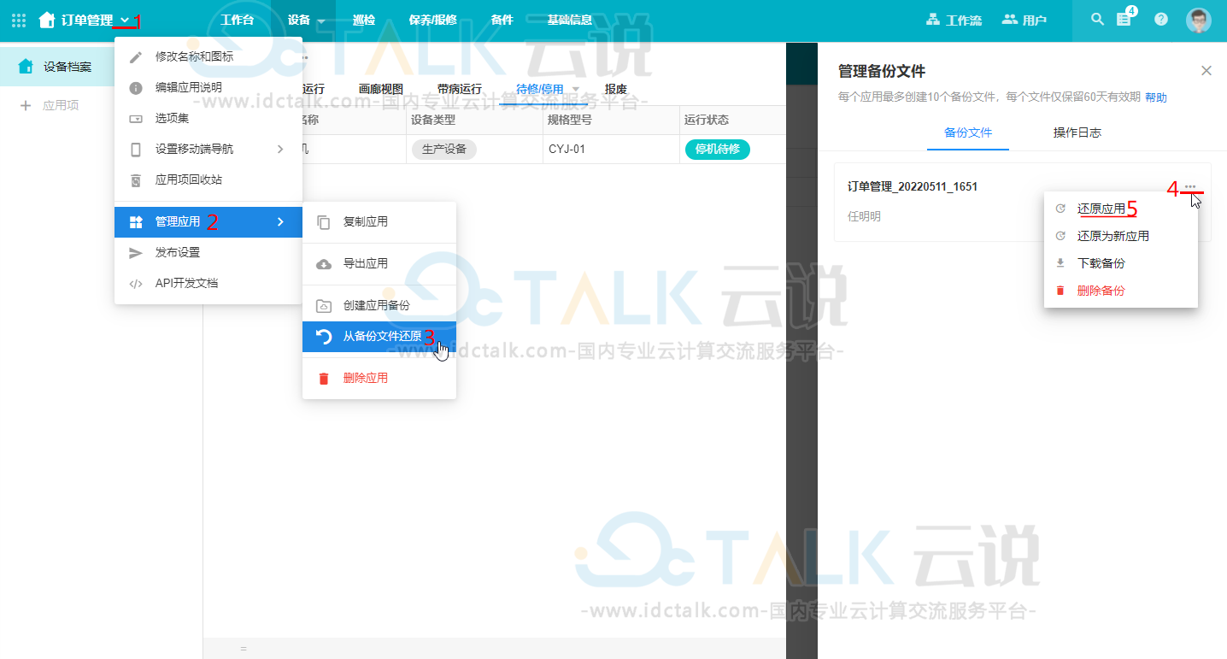Screen dimensions: 1227x659
Task: Expand the 订单管理 app dropdown arrow
Action: coord(126,20)
